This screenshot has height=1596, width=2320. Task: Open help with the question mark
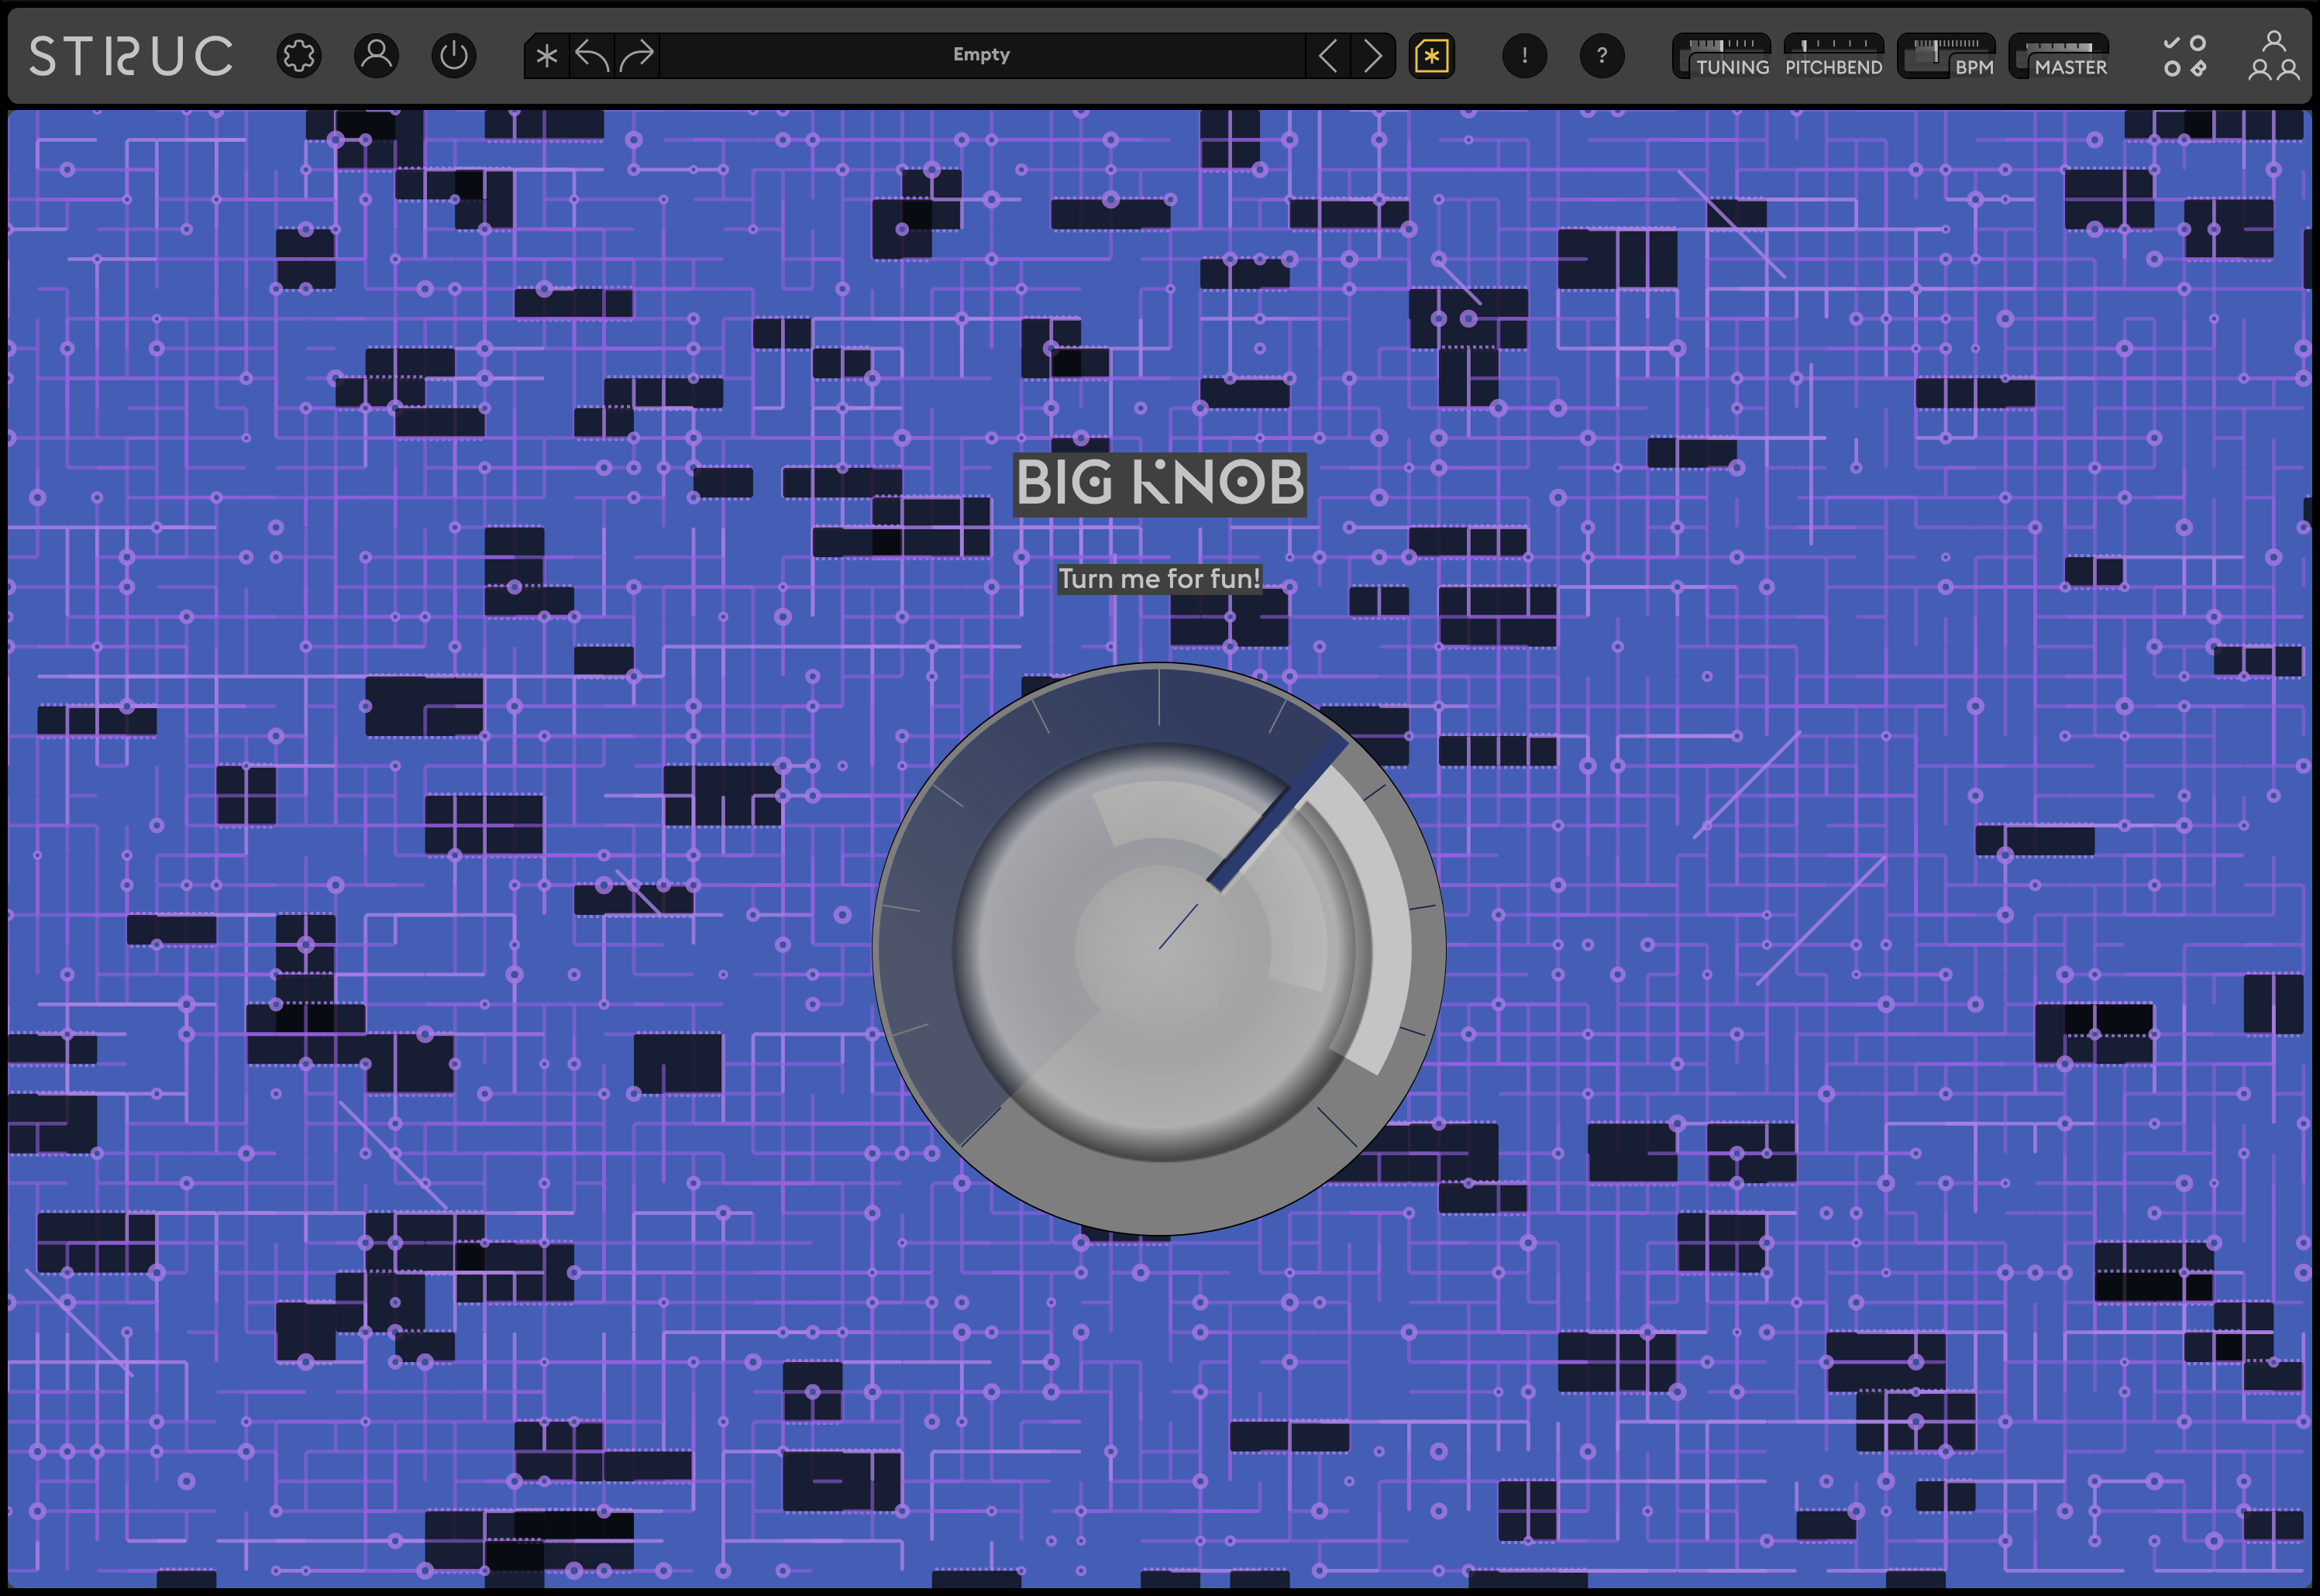click(x=1602, y=56)
